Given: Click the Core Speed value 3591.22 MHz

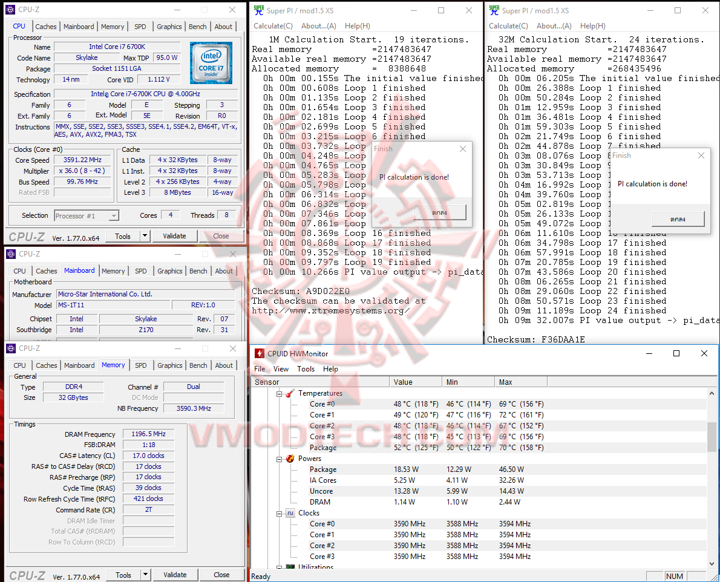Looking at the screenshot, I should pos(82,160).
